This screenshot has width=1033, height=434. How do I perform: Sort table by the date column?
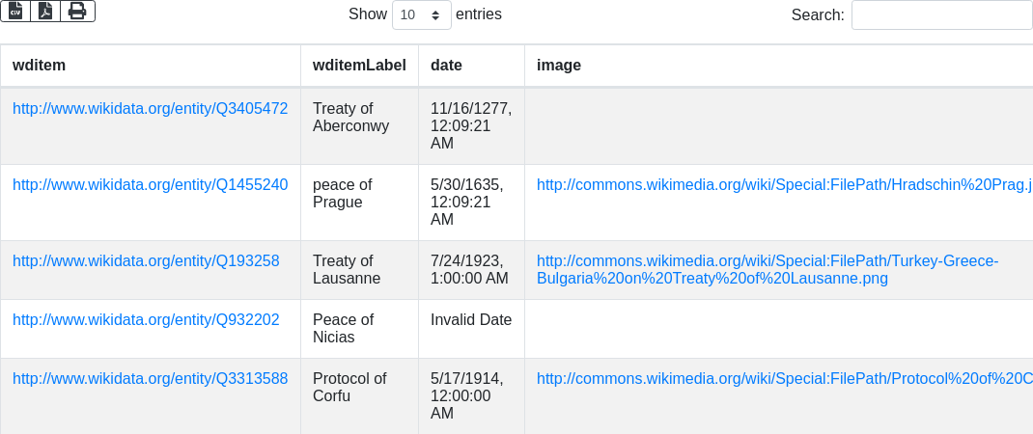pyautogui.click(x=446, y=66)
